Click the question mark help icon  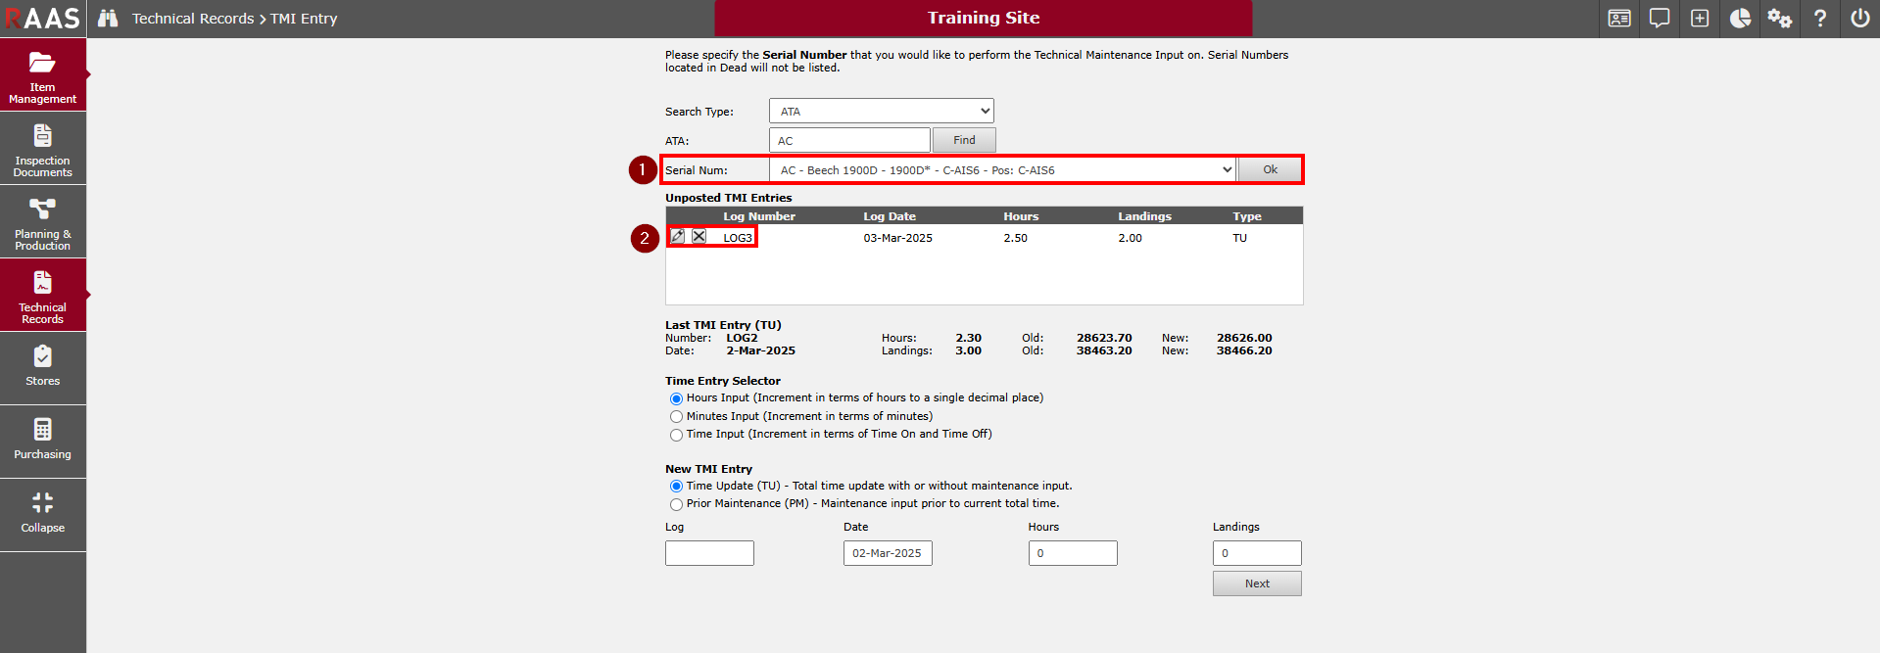point(1819,19)
